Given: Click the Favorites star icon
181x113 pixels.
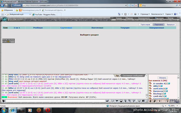Looking at the screenshot, I should click(2, 10).
